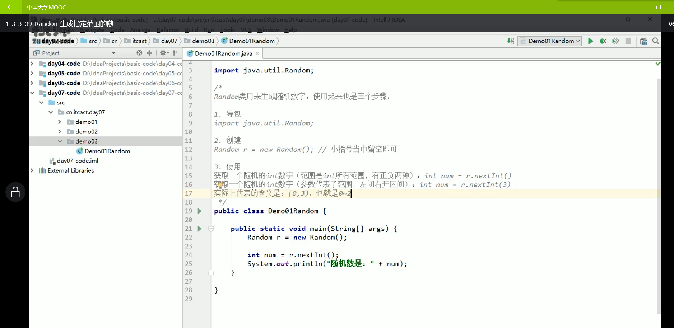Expand the demo02 package
Image resolution: width=674 pixels, height=328 pixels.
pyautogui.click(x=60, y=131)
